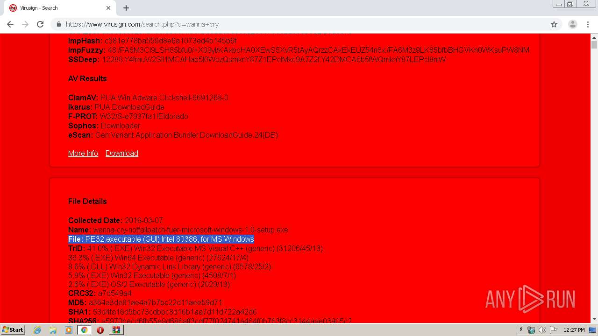Click the AV Results heading
The width and height of the screenshot is (598, 336).
coord(87,78)
